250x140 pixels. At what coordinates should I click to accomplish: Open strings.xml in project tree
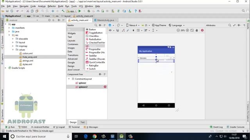[28, 61]
